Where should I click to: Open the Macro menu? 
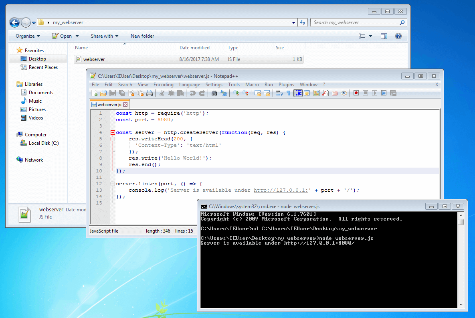[252, 85]
